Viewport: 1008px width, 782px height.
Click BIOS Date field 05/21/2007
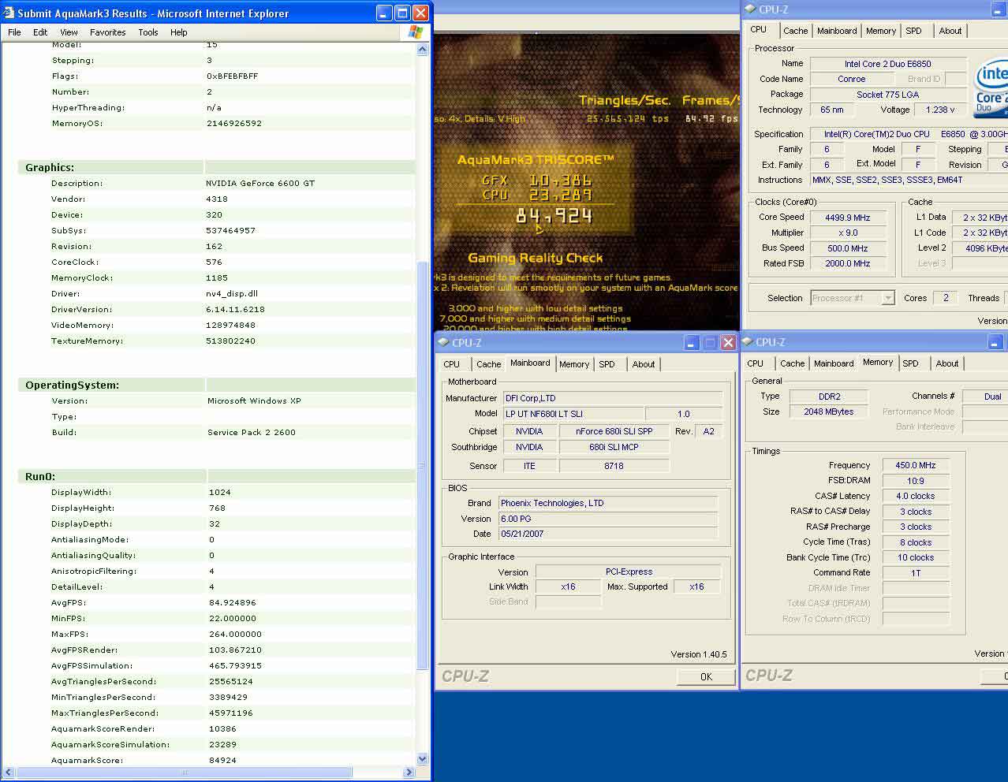[x=608, y=534]
